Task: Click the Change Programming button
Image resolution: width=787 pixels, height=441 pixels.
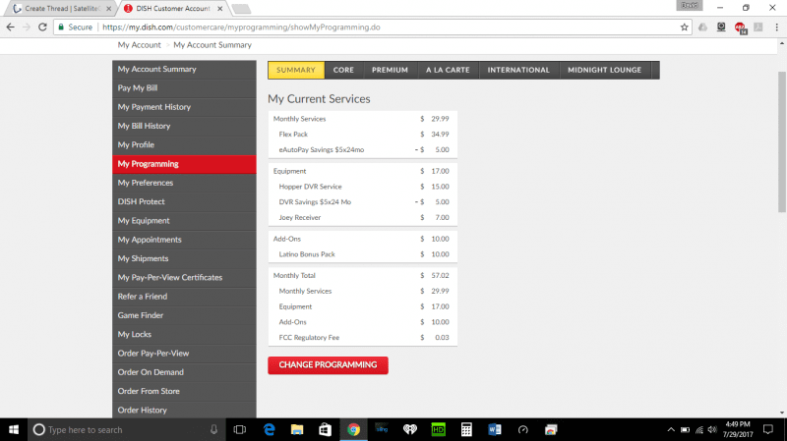Action: point(328,365)
